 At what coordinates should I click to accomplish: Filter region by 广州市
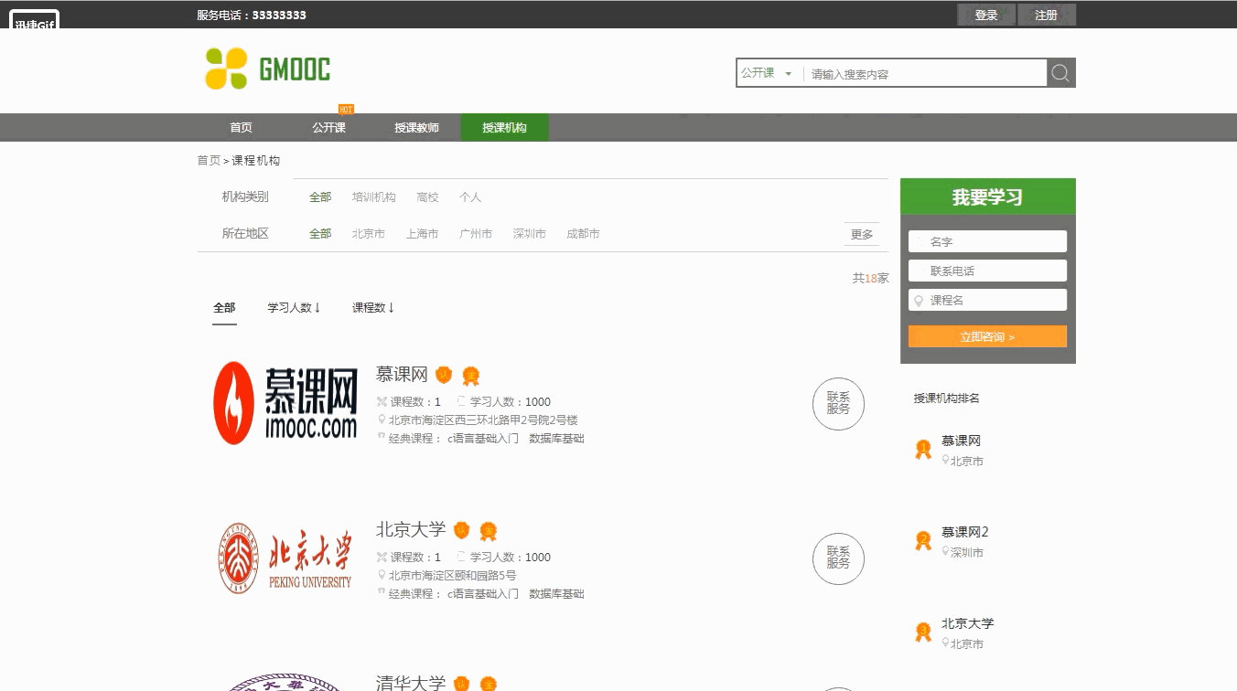point(476,234)
